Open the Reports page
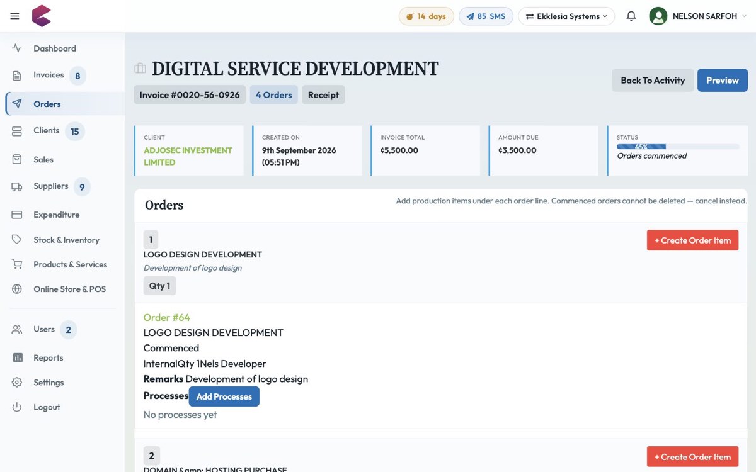This screenshot has width=756, height=472. (49, 357)
